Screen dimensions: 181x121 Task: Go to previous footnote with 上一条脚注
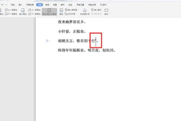click(x=11, y=10)
